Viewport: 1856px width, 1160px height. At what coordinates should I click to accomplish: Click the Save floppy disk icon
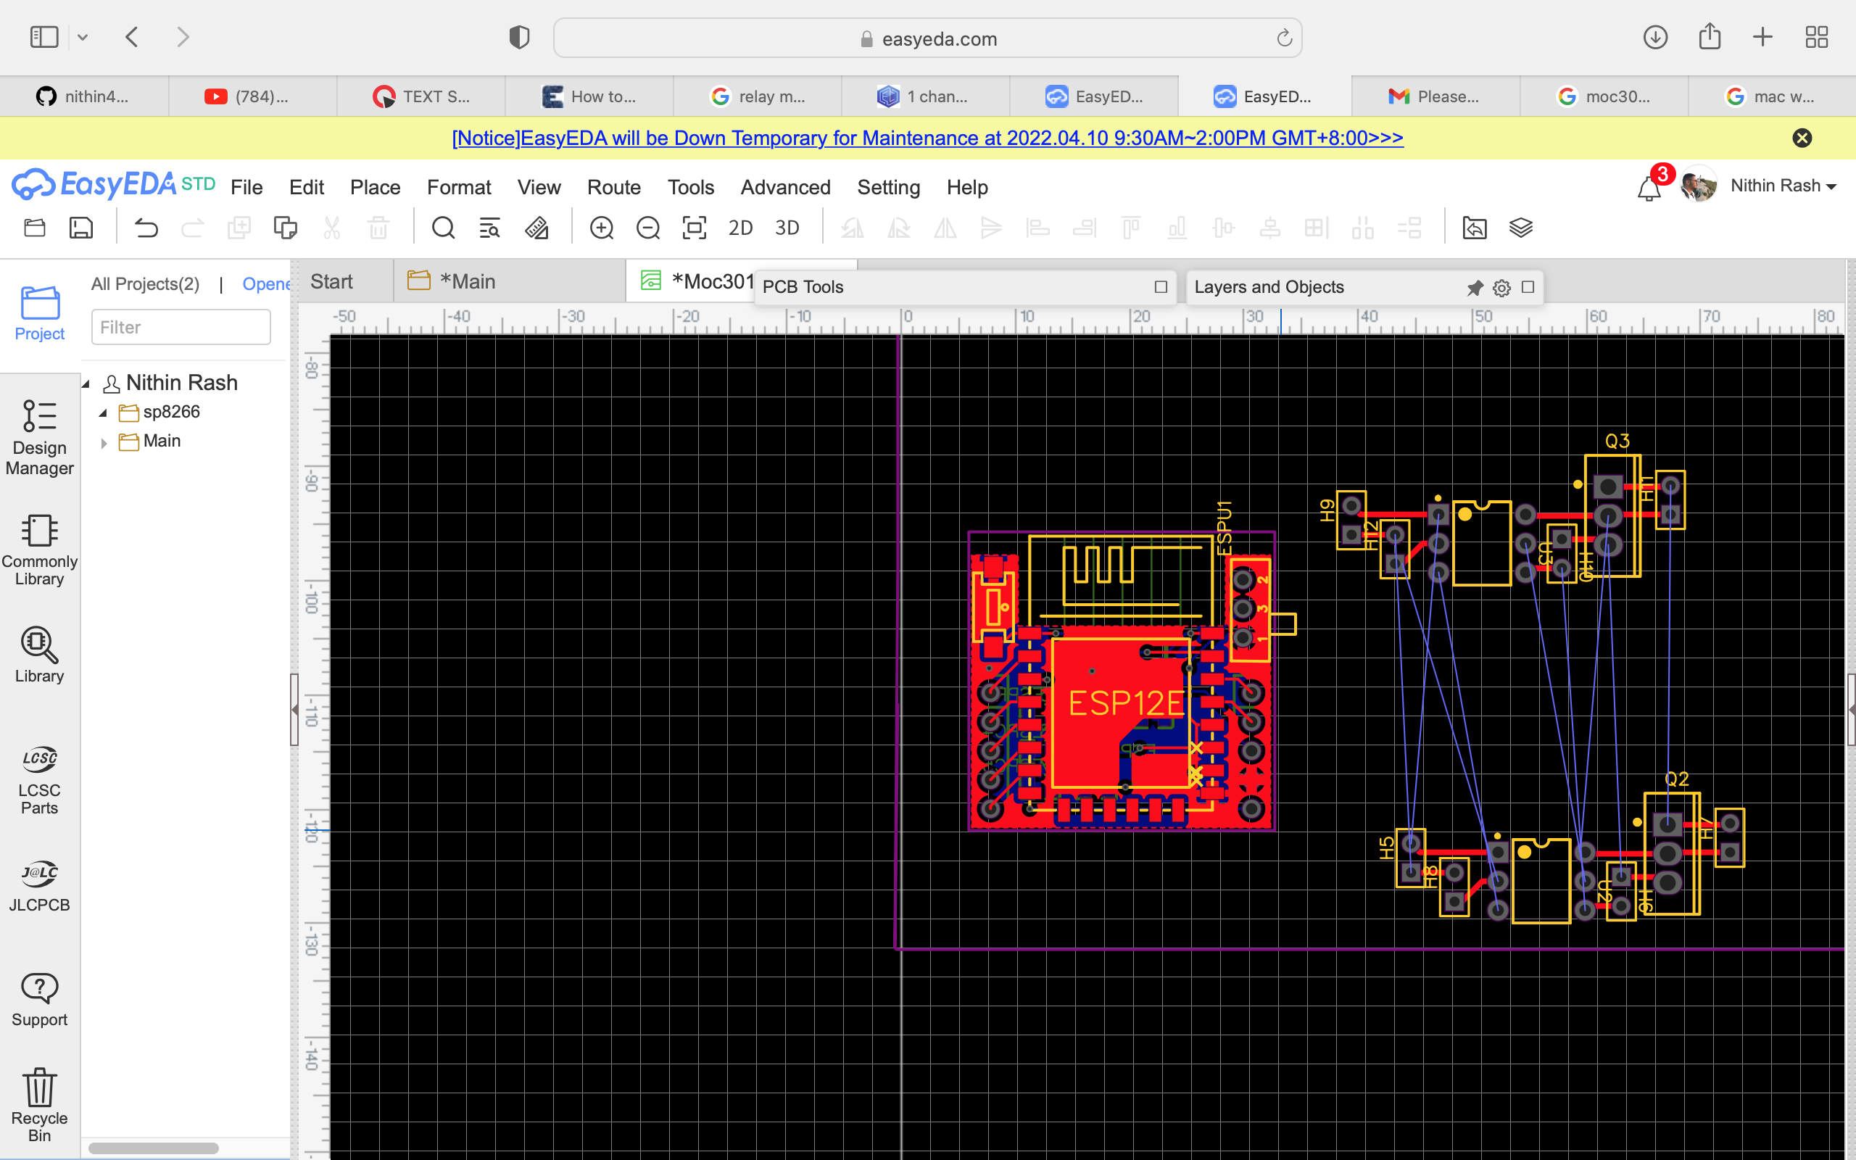[x=81, y=228]
